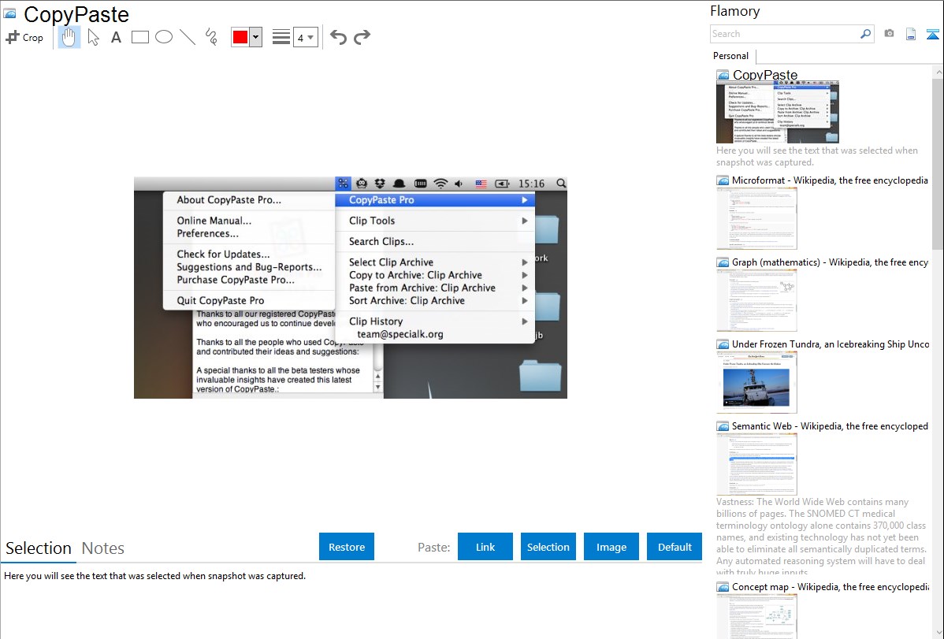Click the Paste Selection button
The image size is (944, 639).
(548, 547)
